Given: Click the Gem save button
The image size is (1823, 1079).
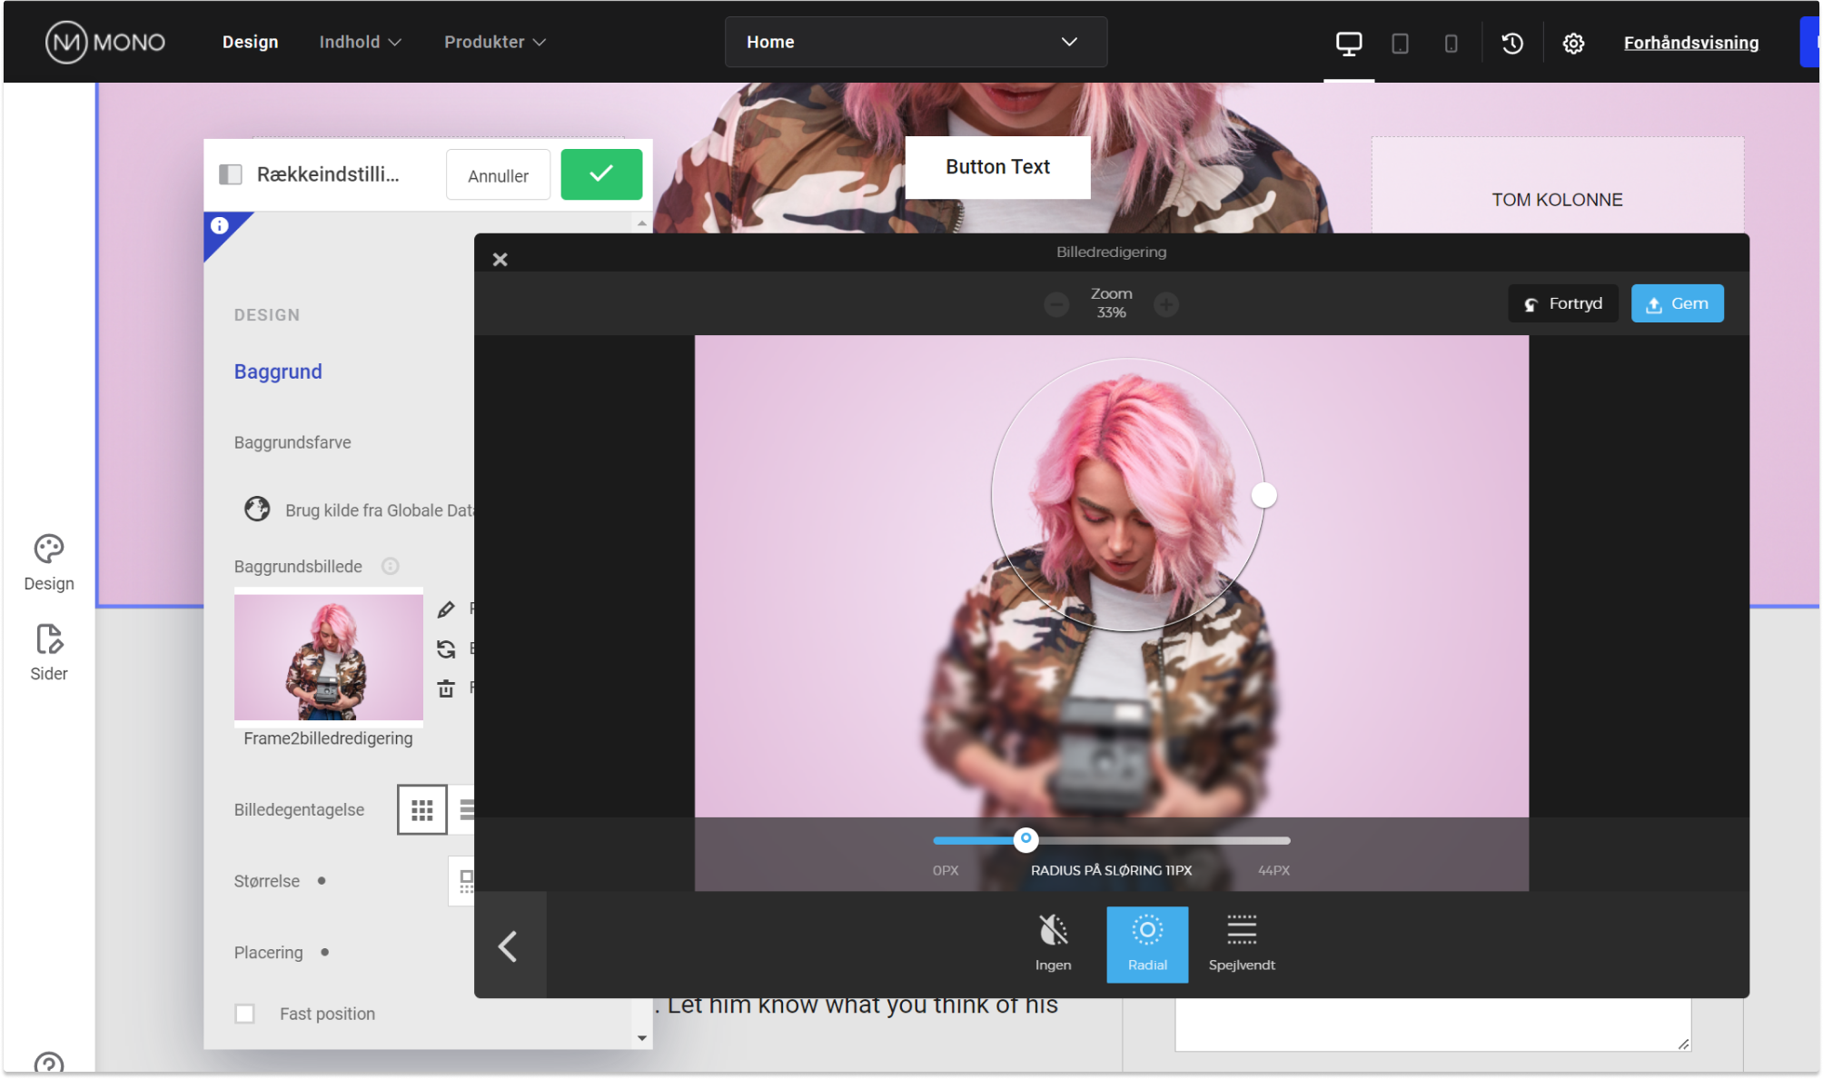Looking at the screenshot, I should pyautogui.click(x=1677, y=303).
